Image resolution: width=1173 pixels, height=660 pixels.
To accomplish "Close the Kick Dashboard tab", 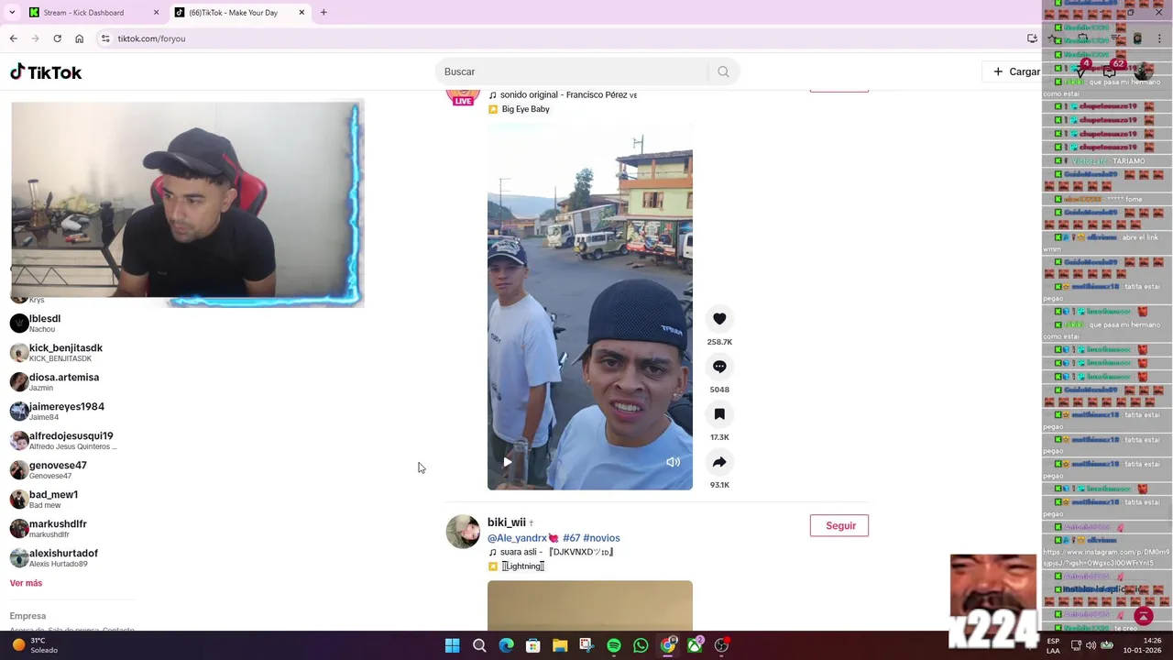I will click(156, 13).
